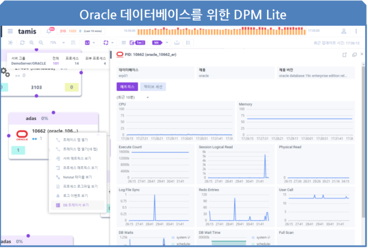Open the list view icon in toolbar
The height and width of the screenshot is (248, 368).
(x=188, y=43)
